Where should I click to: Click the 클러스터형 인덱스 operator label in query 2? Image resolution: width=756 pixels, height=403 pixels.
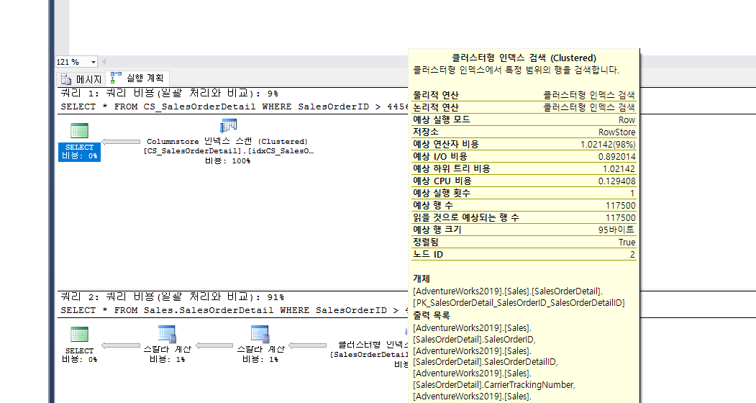373,345
